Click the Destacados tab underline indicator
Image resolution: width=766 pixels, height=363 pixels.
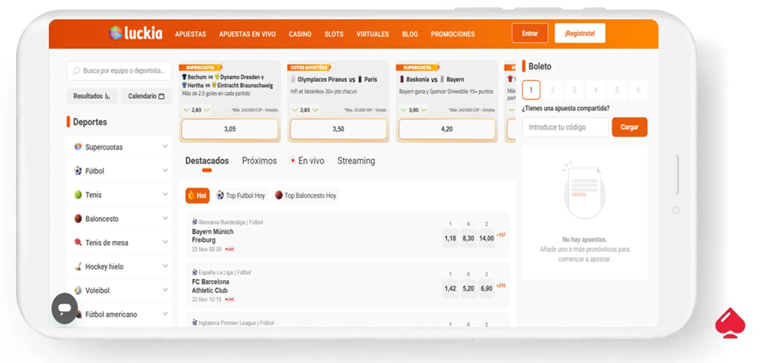[207, 170]
